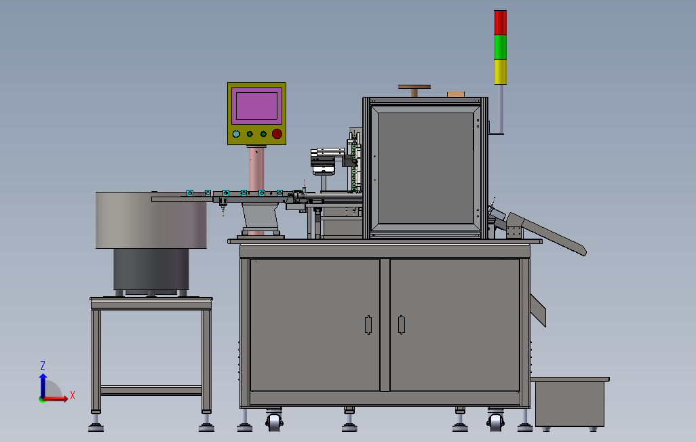Select the vibratory bowl feeder drum
The width and height of the screenshot is (696, 442).
[151, 220]
